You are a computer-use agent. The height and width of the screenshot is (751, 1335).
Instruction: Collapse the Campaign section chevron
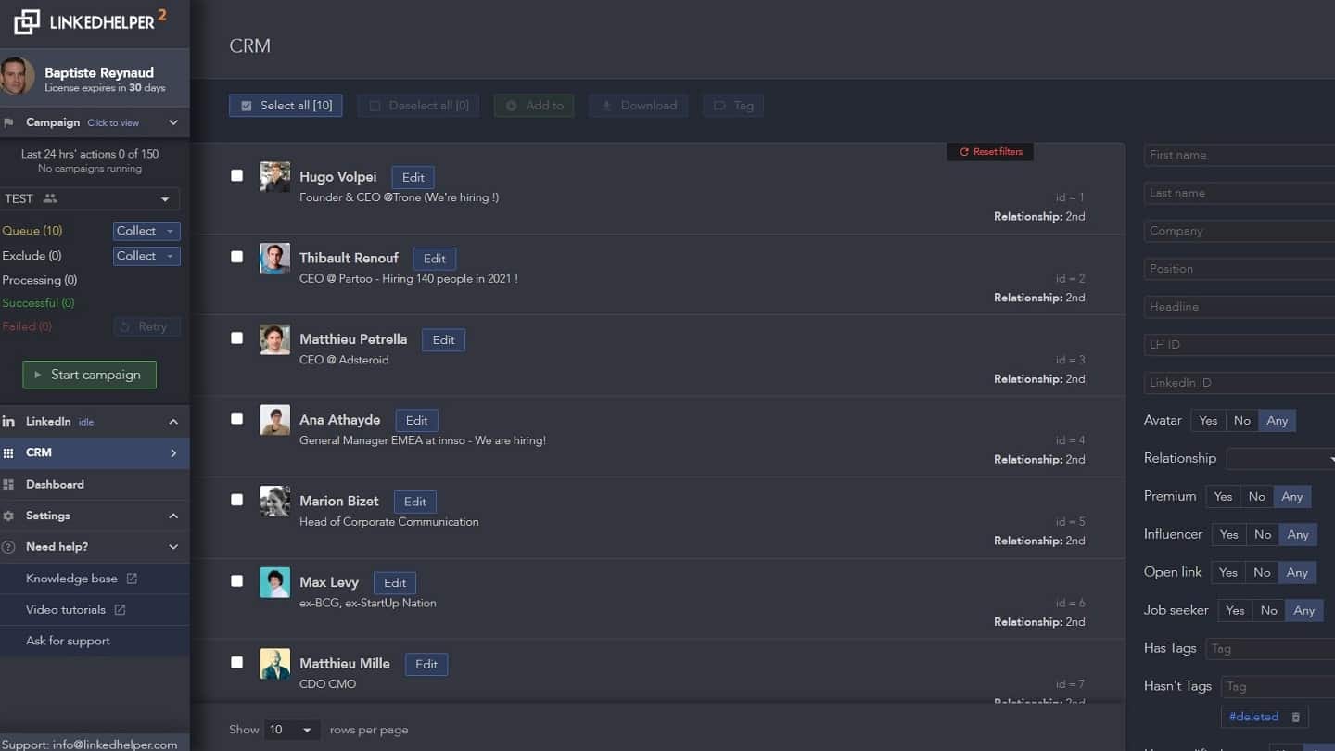point(173,122)
